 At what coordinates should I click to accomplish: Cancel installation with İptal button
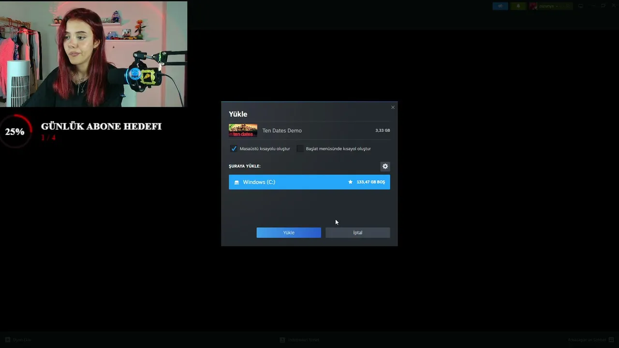358,232
